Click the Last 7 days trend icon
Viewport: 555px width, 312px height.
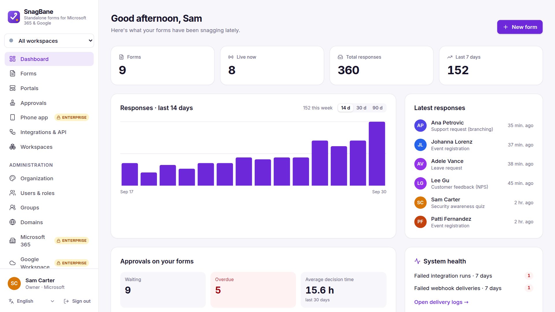point(450,57)
